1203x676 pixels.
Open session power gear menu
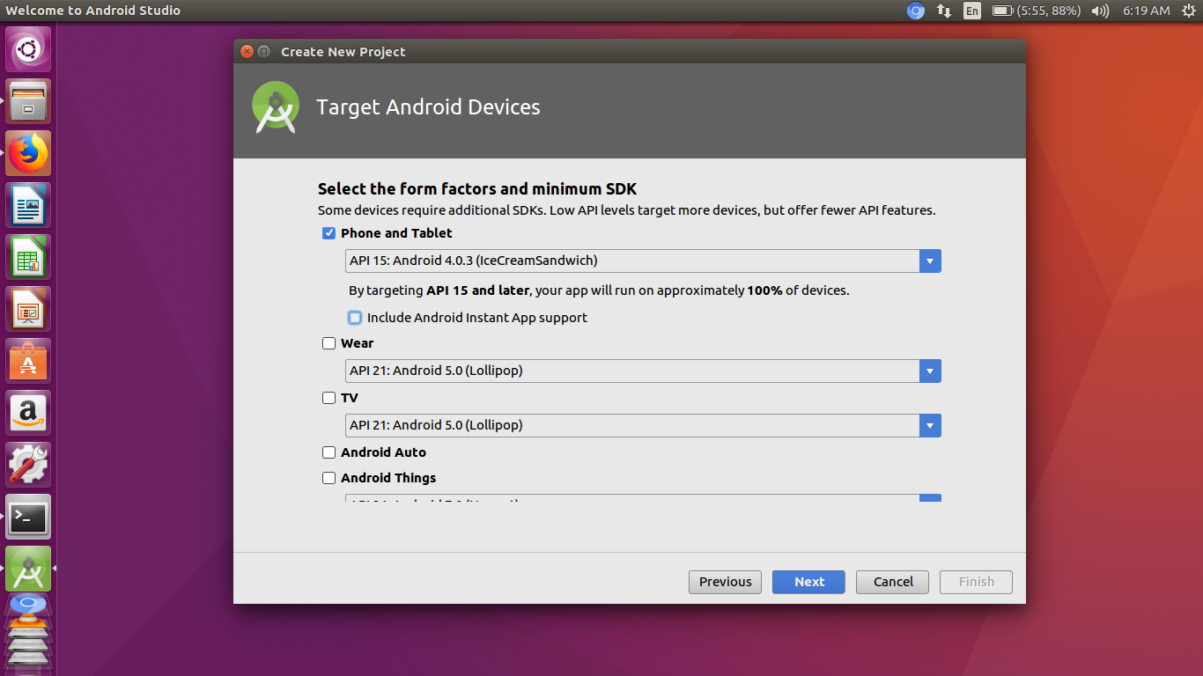(x=1188, y=11)
